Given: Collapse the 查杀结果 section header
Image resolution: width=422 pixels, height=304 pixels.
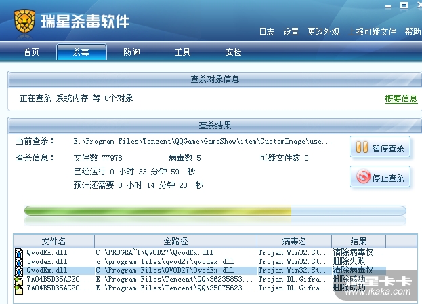Looking at the screenshot, I should pos(215,126).
